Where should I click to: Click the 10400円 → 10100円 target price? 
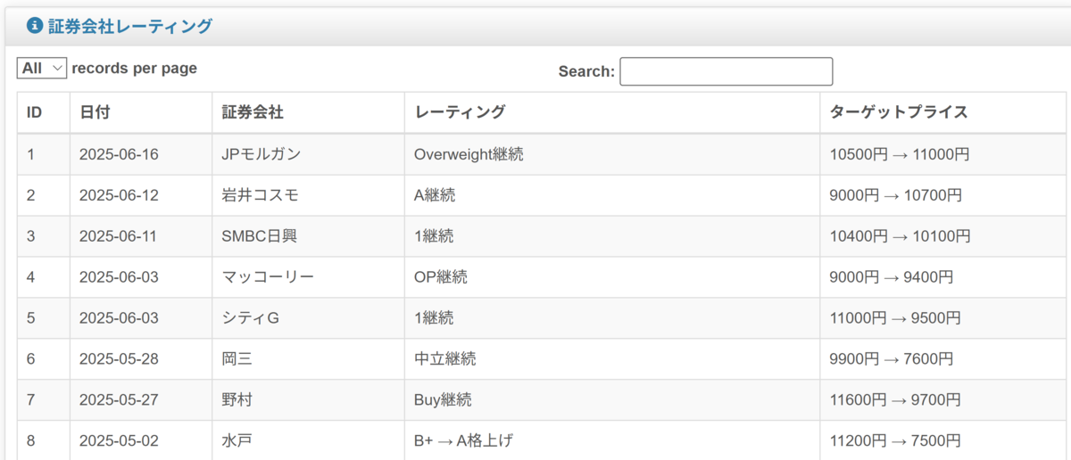point(943,236)
